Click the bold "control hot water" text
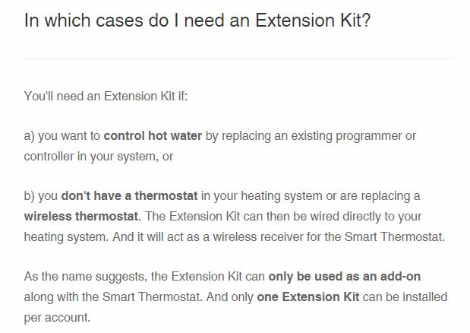 click(153, 136)
